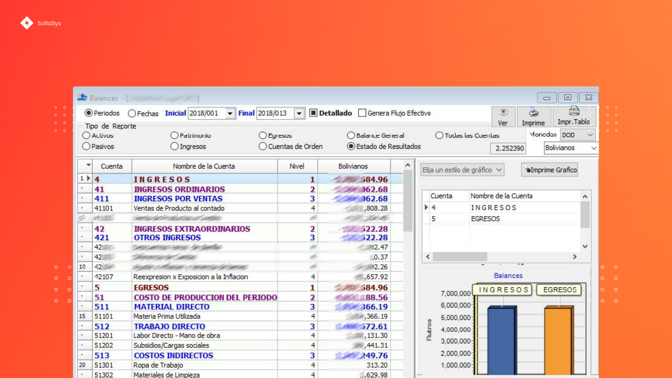Click the Imprime Grafico button
This screenshot has width=672, height=378.
[549, 170]
